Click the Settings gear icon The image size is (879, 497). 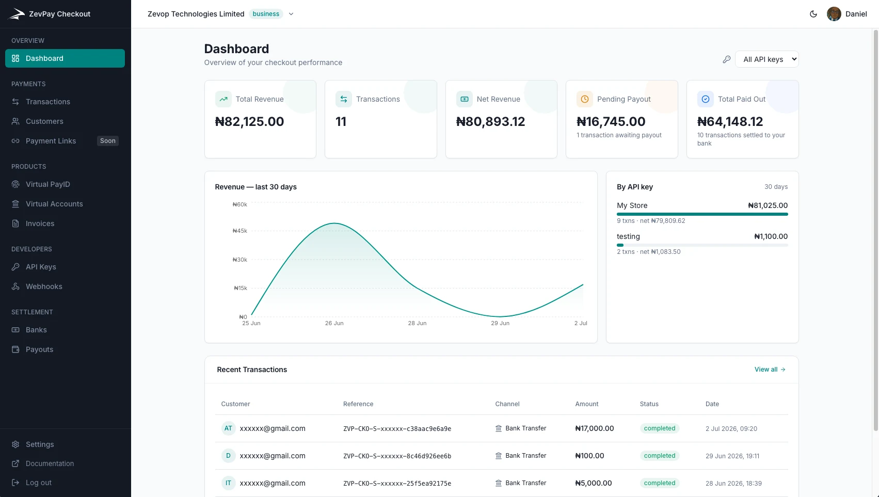(15, 444)
